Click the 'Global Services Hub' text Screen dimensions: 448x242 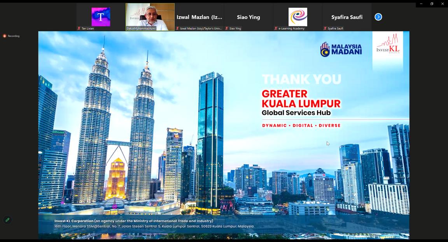(x=296, y=113)
